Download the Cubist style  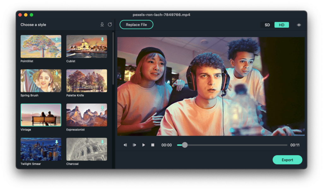102,39
